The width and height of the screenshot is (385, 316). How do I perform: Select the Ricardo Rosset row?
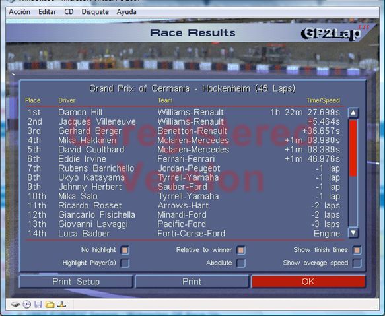(x=184, y=206)
